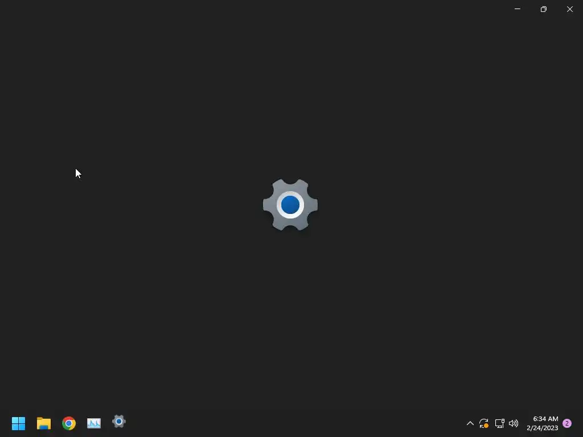Open the notification badge showing 2

click(x=567, y=423)
